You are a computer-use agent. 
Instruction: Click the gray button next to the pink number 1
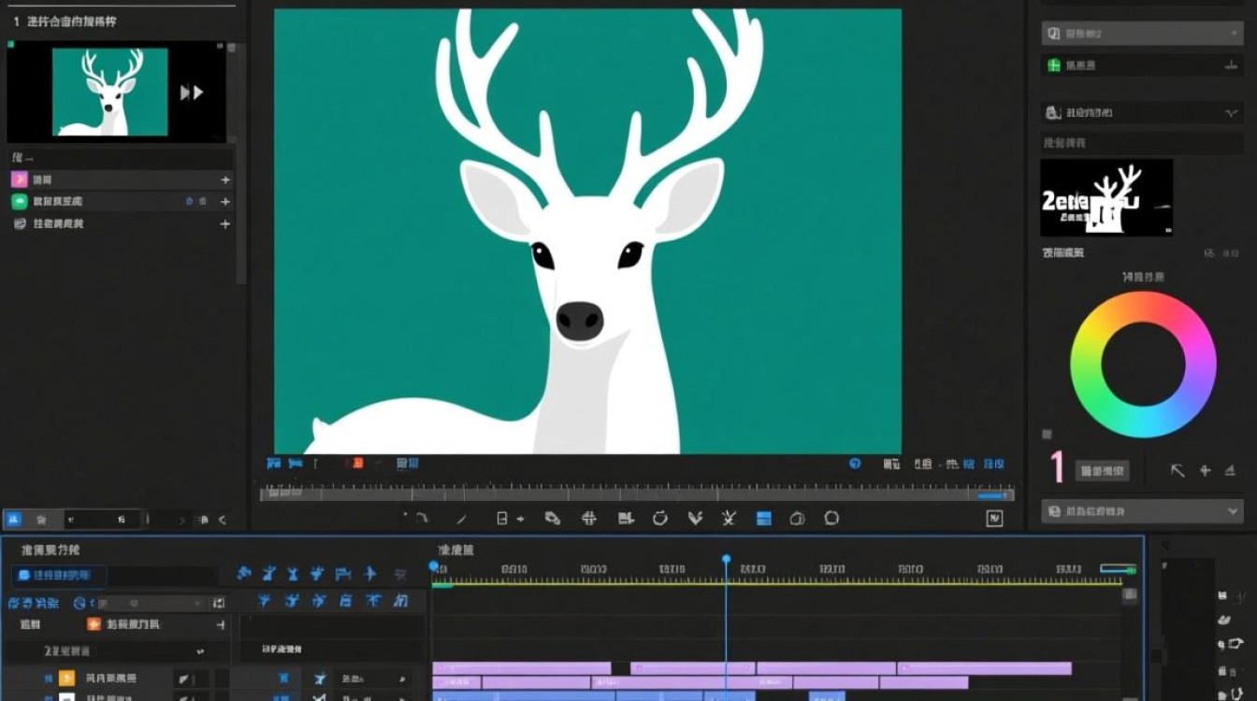(1102, 471)
